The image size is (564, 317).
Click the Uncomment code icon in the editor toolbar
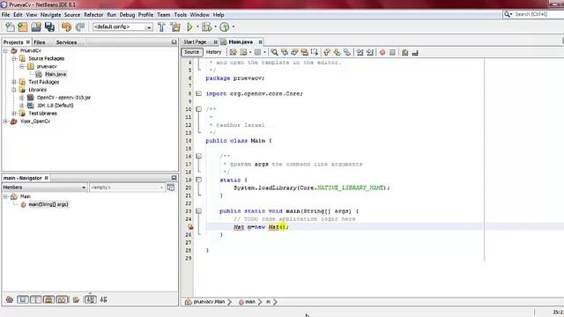tap(415, 53)
